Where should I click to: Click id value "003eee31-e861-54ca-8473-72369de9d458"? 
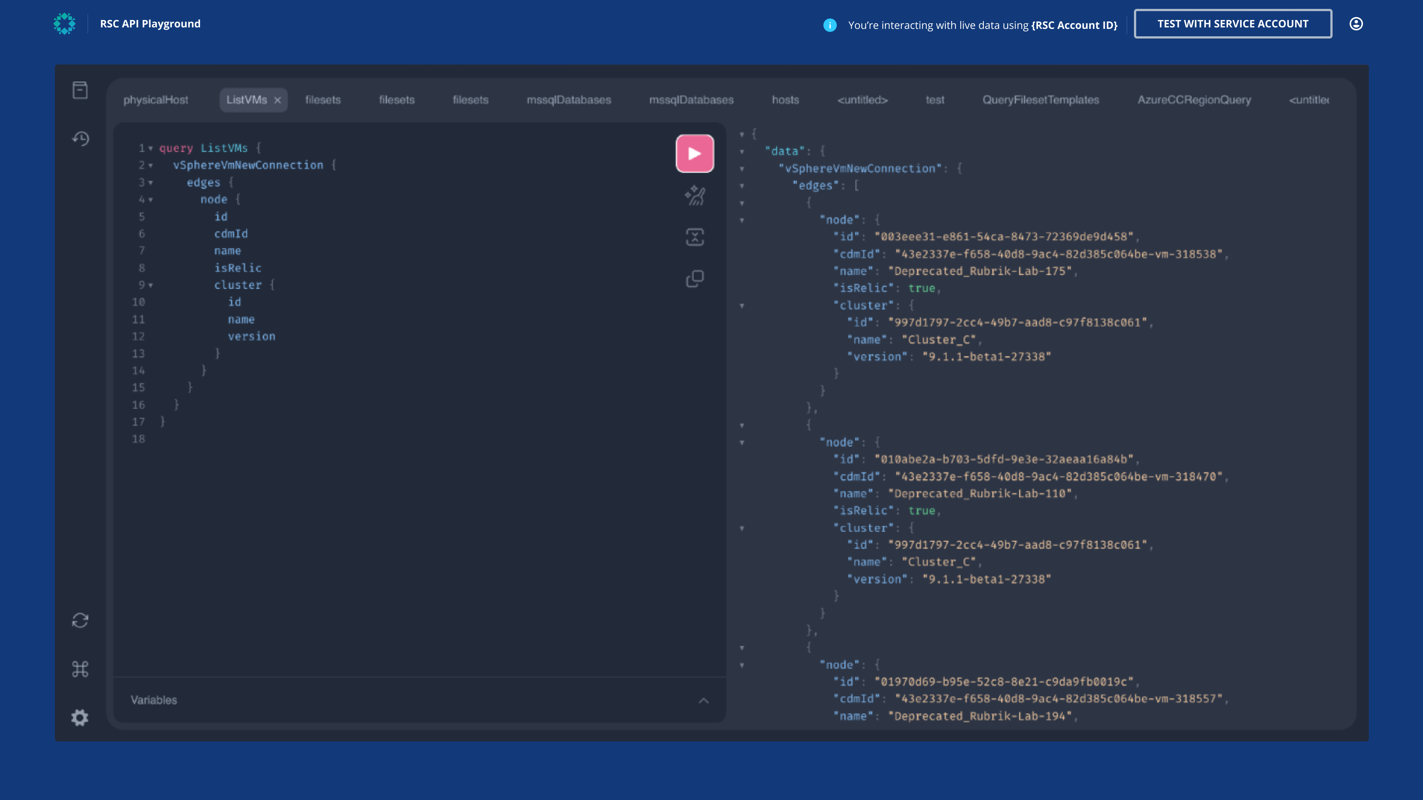click(1004, 237)
